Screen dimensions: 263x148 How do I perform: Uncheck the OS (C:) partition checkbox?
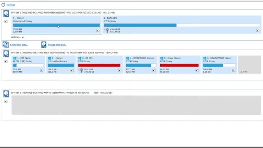coord(120,70)
